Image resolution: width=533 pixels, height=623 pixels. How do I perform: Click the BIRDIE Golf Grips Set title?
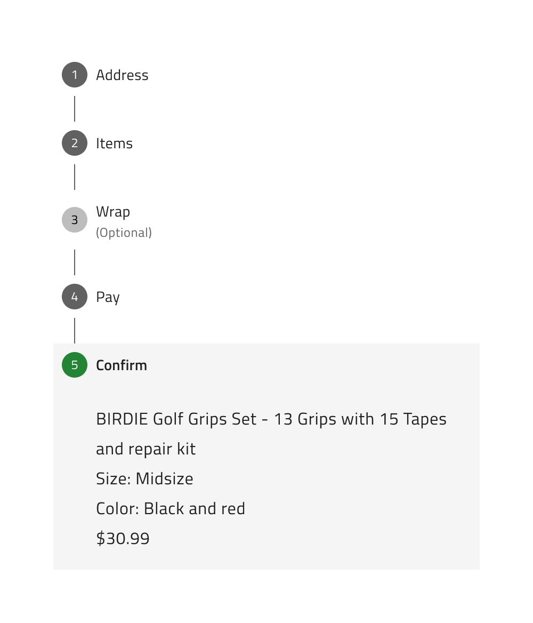point(271,419)
